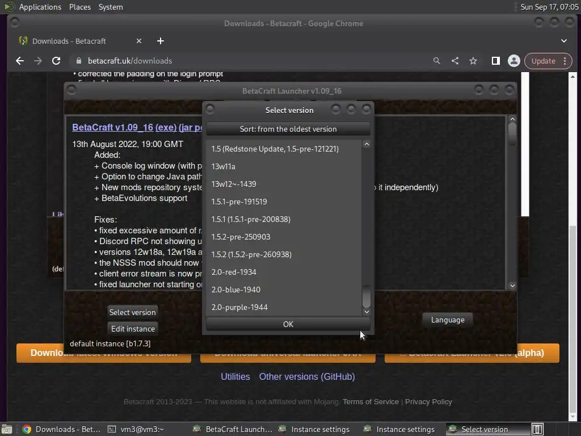Switch to BetaCraft Launch... taskbar item
The height and width of the screenshot is (436, 581).
tap(233, 429)
